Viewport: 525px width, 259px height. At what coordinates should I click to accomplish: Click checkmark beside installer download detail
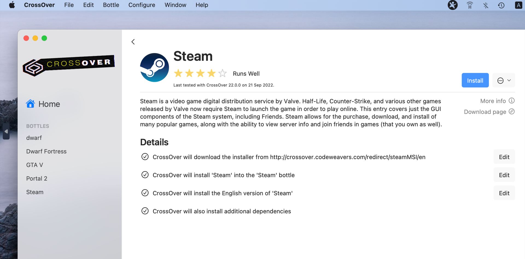(x=145, y=157)
